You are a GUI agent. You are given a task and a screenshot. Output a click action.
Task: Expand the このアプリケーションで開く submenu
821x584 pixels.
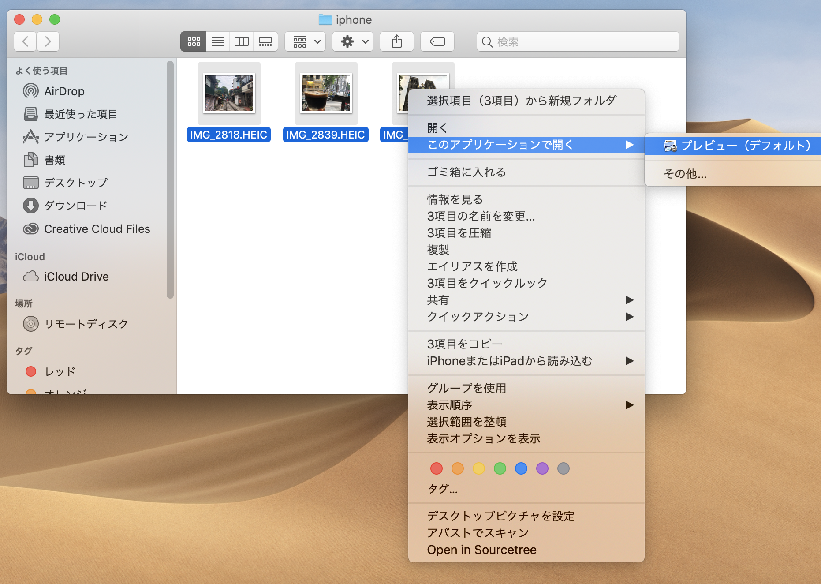pos(526,145)
